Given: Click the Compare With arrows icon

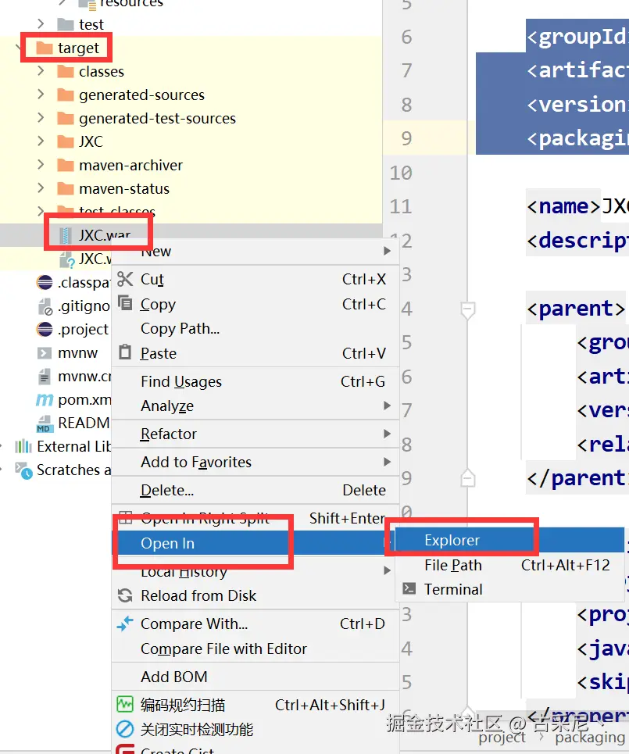Looking at the screenshot, I should (125, 624).
